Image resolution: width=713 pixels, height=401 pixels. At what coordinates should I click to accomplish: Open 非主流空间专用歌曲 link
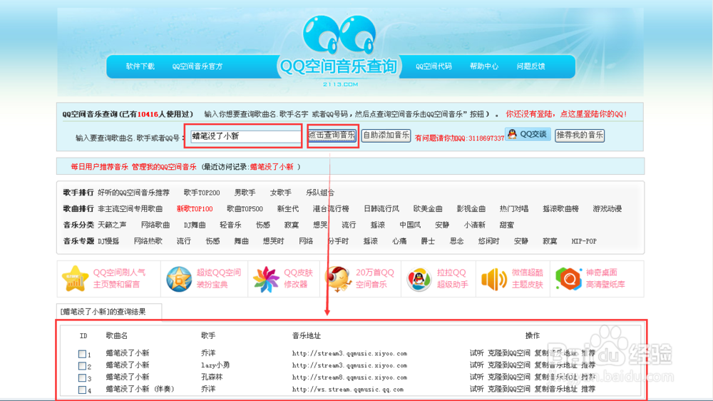tap(130, 209)
